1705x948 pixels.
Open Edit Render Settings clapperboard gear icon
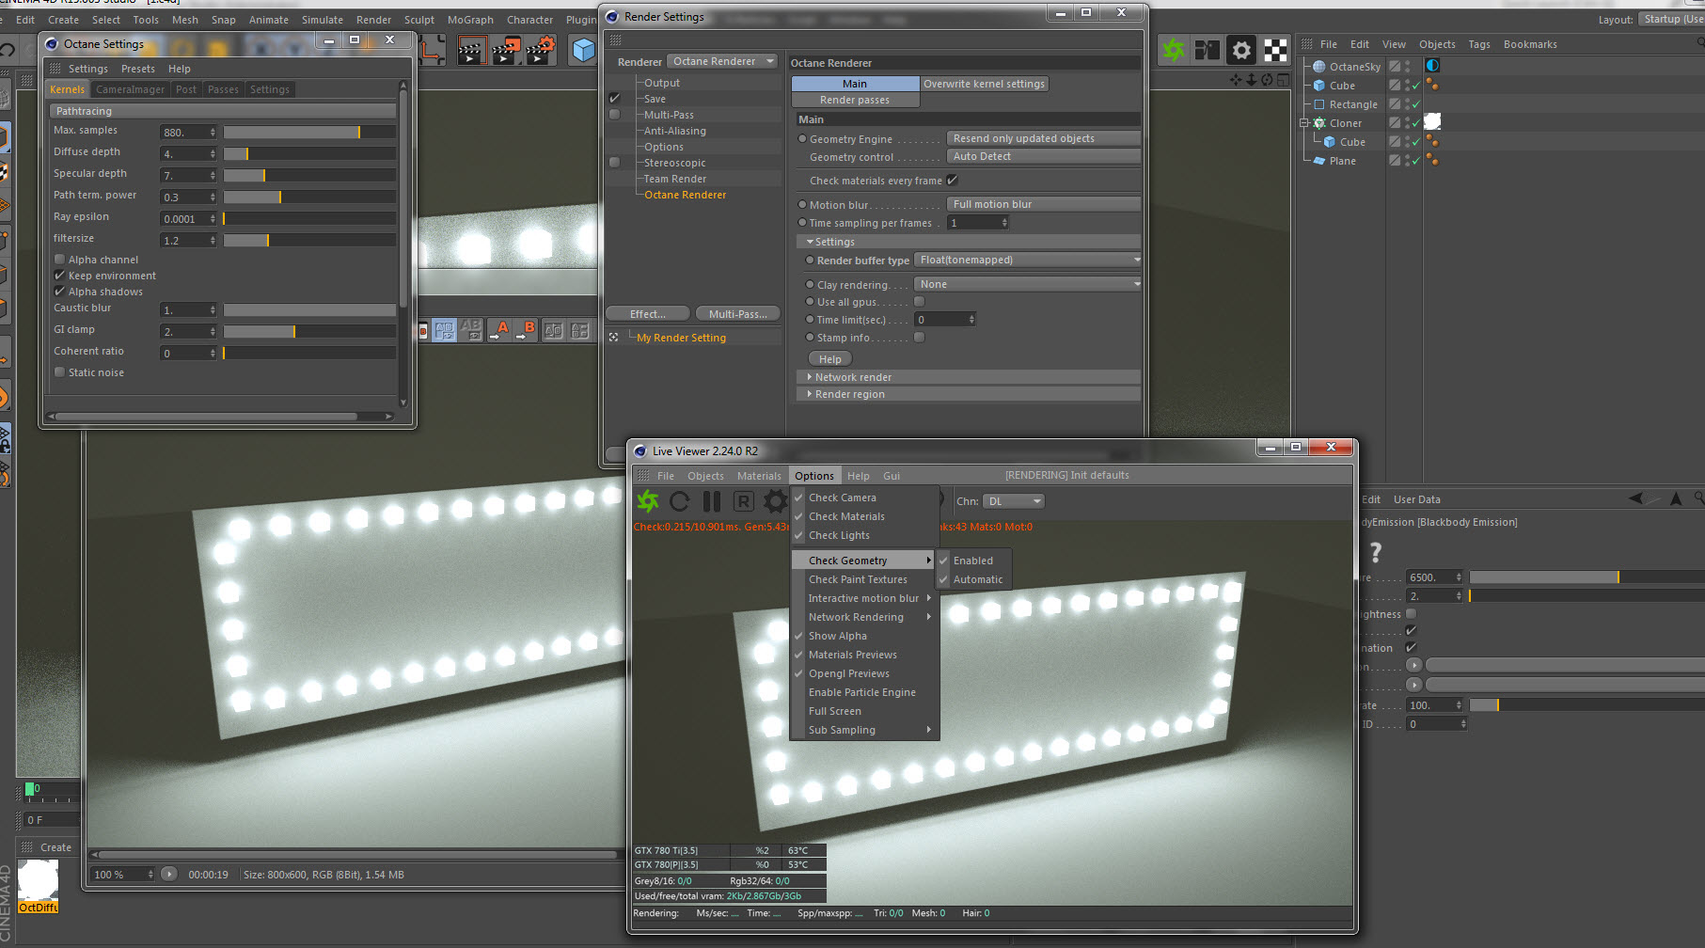(540, 51)
